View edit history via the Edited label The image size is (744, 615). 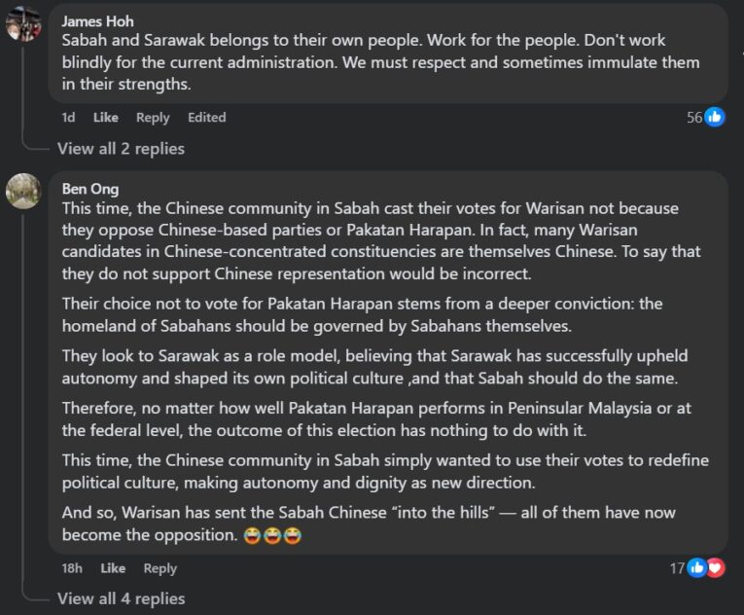pos(206,118)
